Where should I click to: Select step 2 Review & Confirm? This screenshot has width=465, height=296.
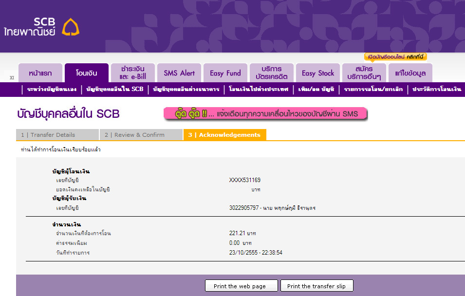point(141,135)
